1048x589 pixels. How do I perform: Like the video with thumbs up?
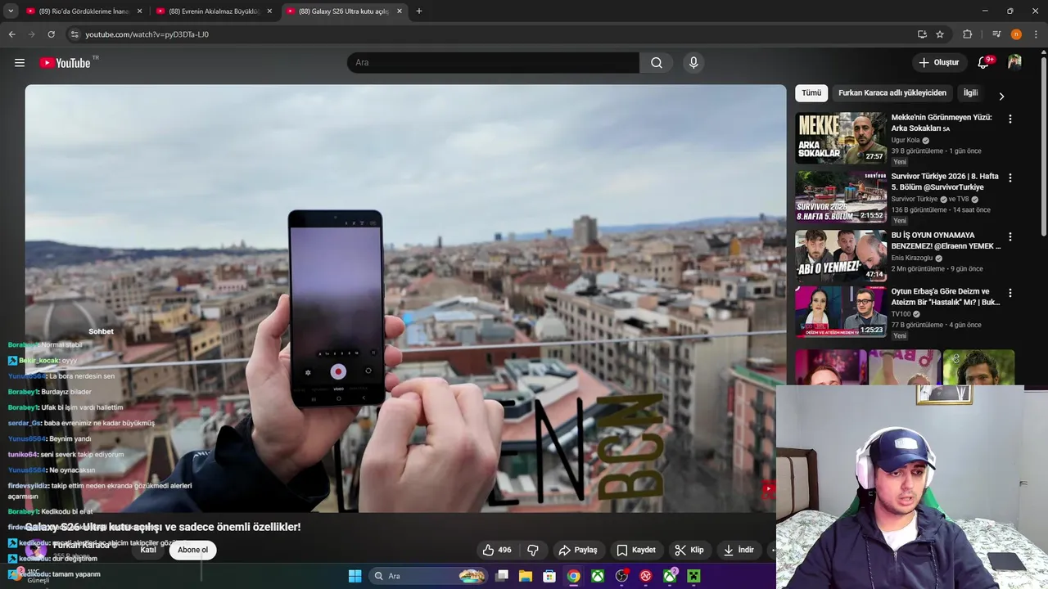tap(497, 550)
